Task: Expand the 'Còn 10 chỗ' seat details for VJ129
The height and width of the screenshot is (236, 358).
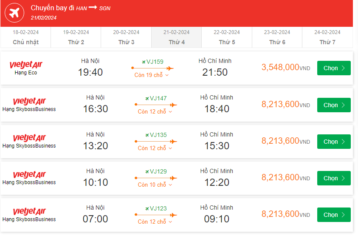Action: click(155, 185)
